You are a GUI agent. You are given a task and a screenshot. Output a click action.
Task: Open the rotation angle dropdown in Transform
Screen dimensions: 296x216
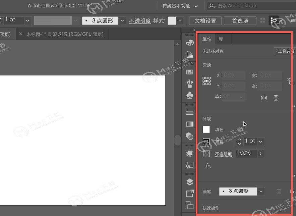241,97
